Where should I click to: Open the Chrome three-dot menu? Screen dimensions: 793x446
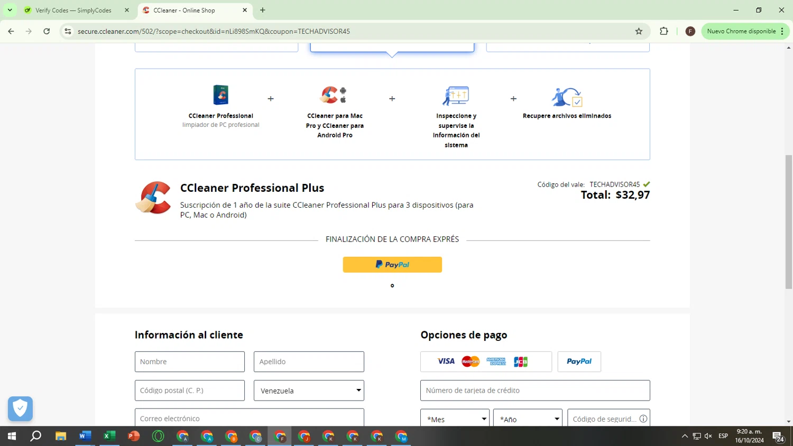782,31
